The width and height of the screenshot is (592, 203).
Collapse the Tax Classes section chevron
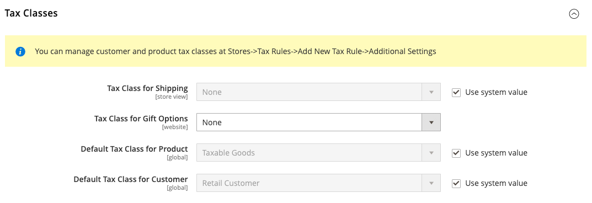[573, 14]
